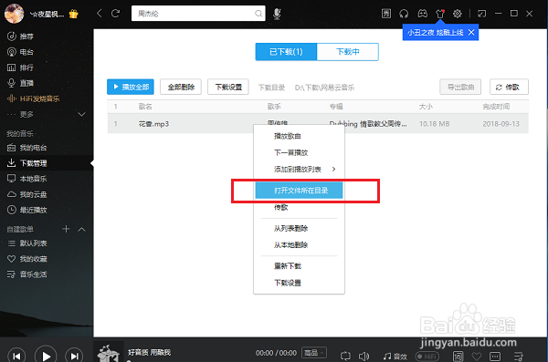Click the magnifier search icon
This screenshot has height=362, width=548.
click(x=258, y=14)
